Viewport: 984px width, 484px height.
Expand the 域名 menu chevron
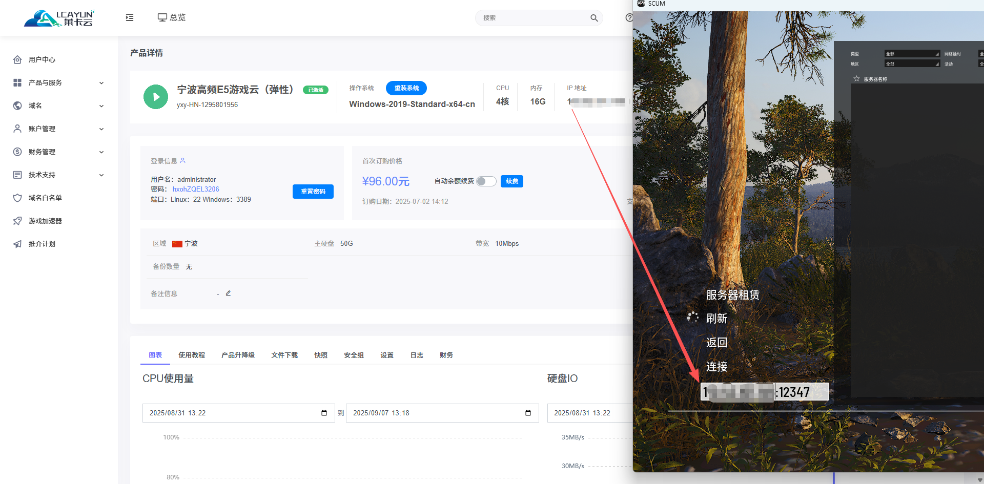point(101,106)
